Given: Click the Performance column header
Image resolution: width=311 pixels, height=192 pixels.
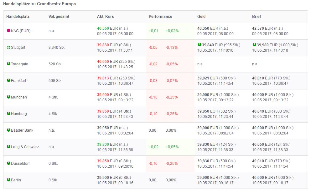Looking at the screenshot, I should (x=160, y=17).
